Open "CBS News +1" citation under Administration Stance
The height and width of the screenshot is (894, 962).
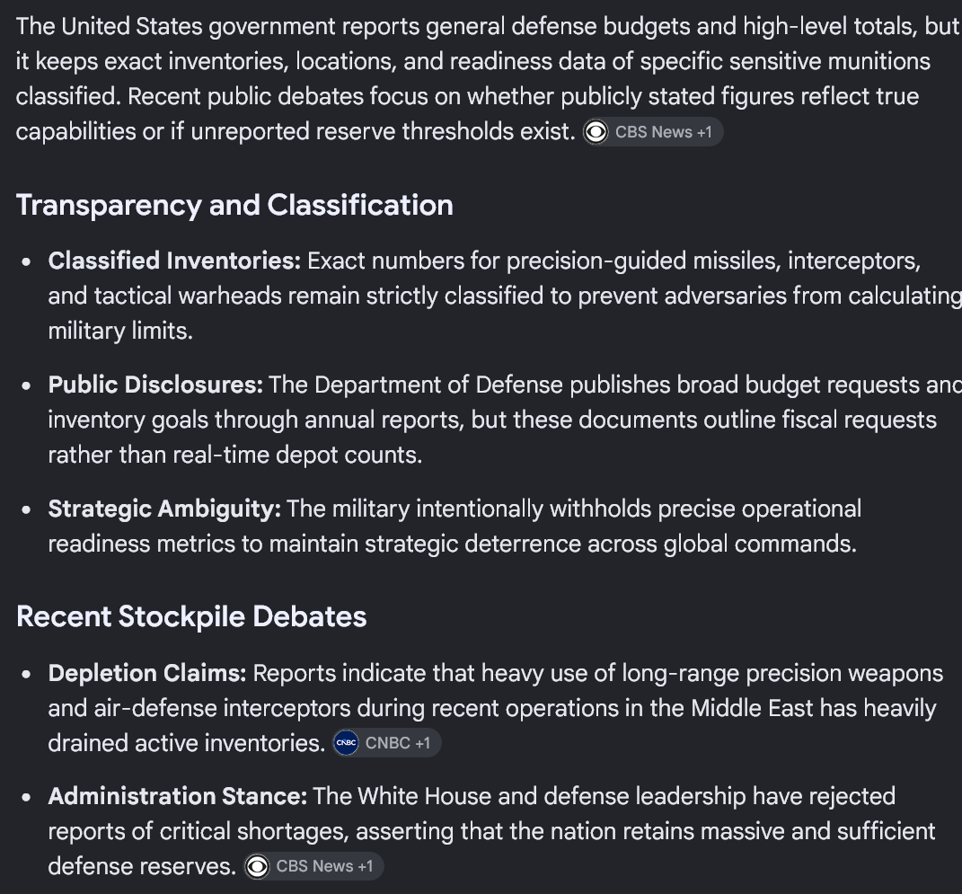point(313,866)
